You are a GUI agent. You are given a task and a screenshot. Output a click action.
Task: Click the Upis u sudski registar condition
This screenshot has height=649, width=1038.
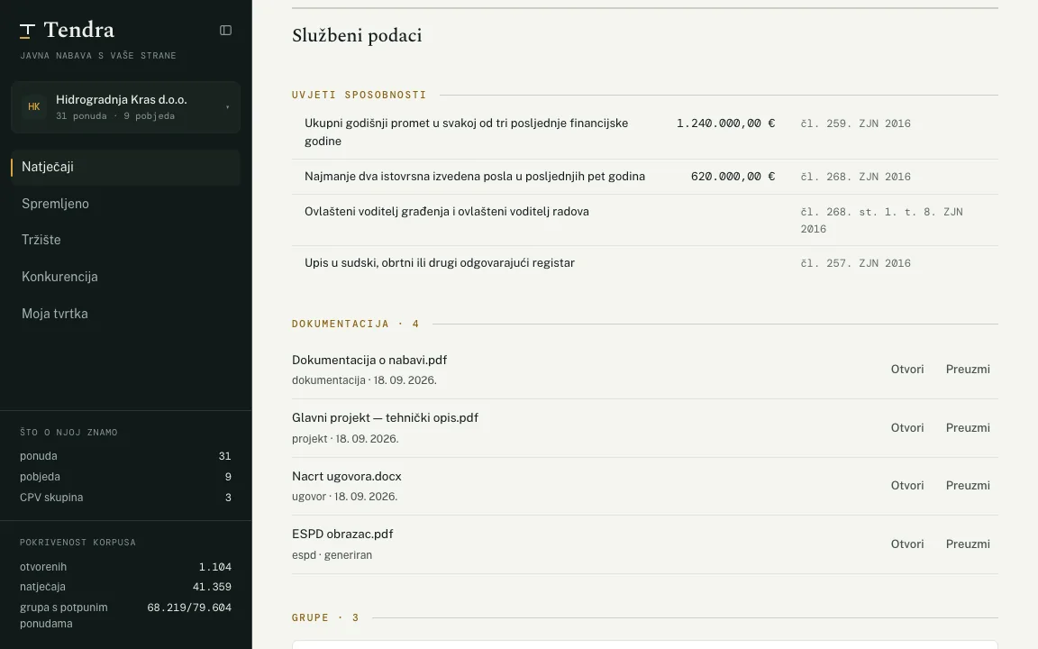[x=645, y=263]
